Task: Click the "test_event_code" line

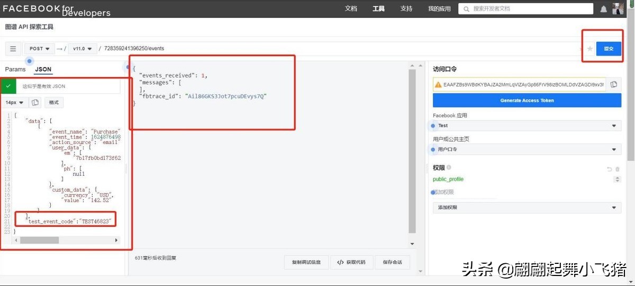Action: click(x=69, y=222)
